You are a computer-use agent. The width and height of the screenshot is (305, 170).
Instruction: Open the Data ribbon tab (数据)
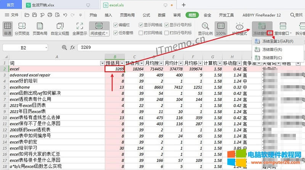point(162,15)
